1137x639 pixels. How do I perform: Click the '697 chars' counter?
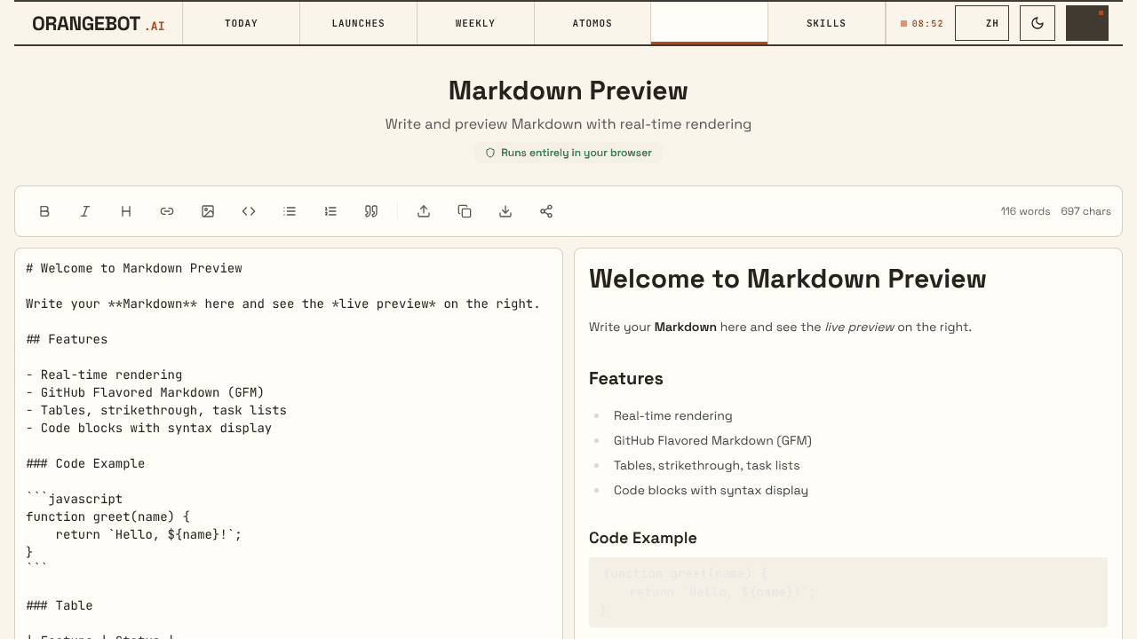point(1085,211)
